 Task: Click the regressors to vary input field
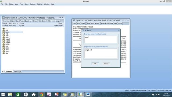click(101, 53)
